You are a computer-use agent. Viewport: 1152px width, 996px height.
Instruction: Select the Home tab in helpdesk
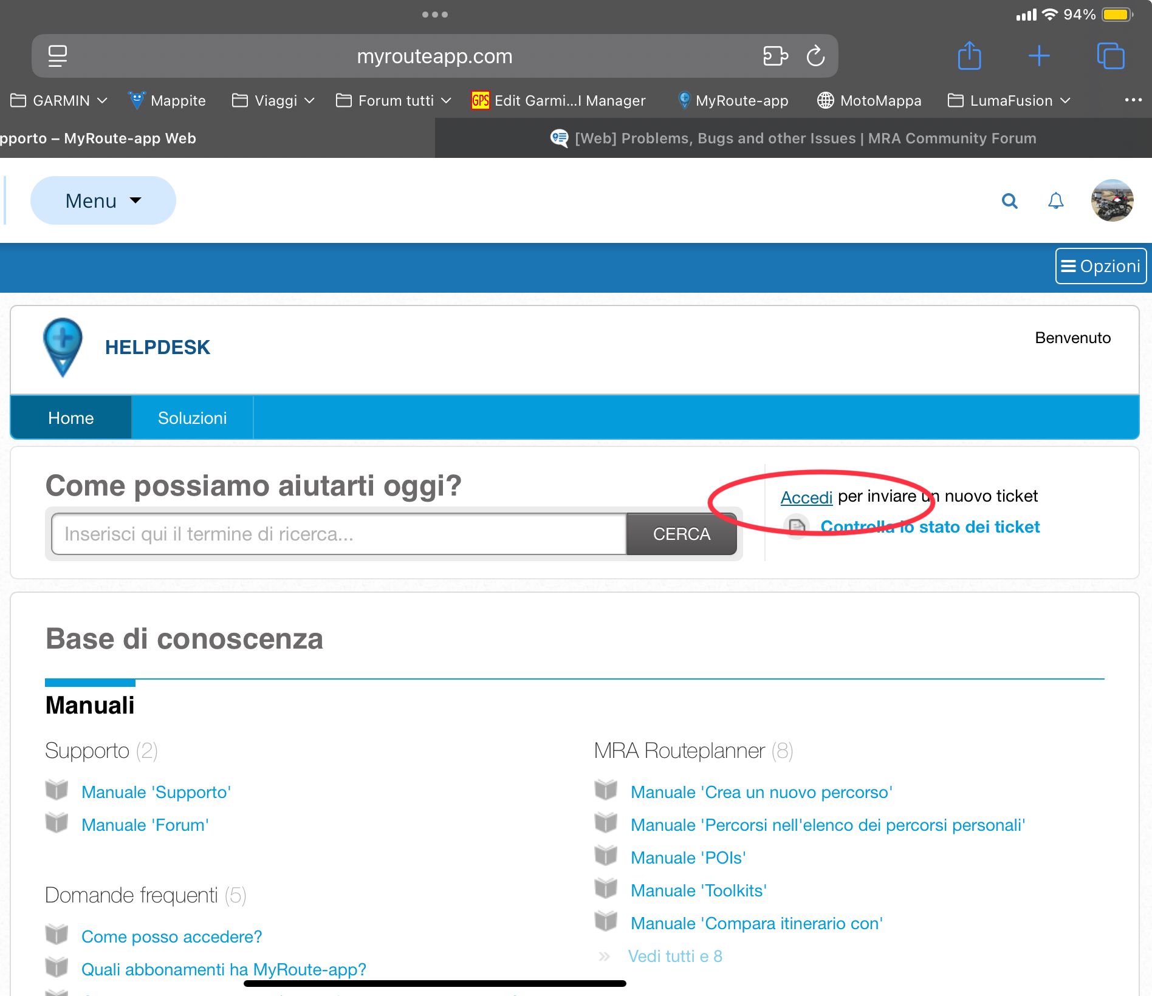tap(71, 418)
